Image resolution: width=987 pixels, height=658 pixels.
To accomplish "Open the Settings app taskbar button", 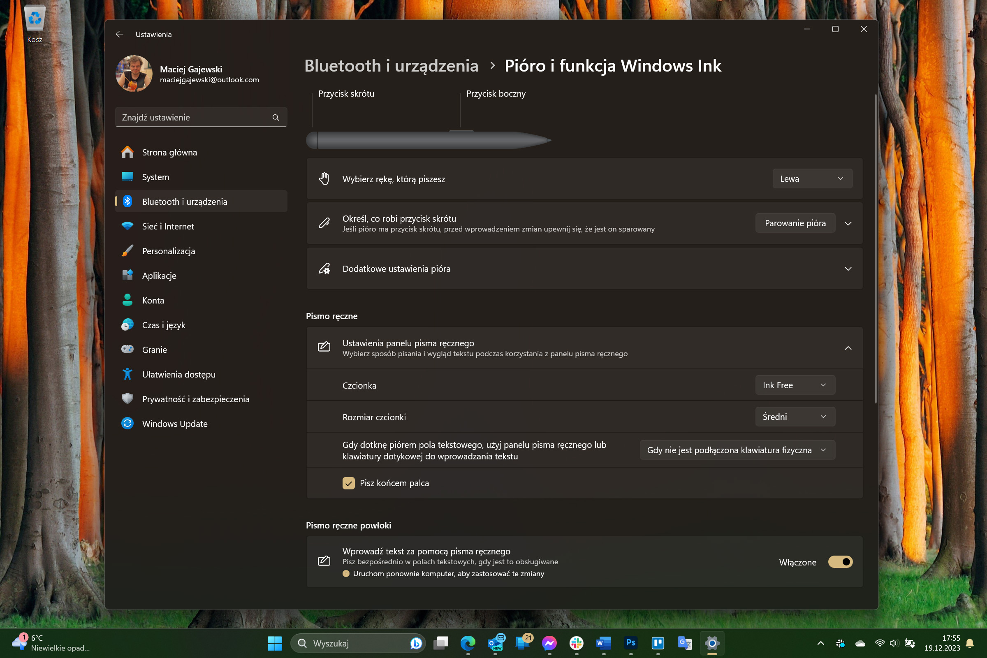I will click(x=712, y=643).
